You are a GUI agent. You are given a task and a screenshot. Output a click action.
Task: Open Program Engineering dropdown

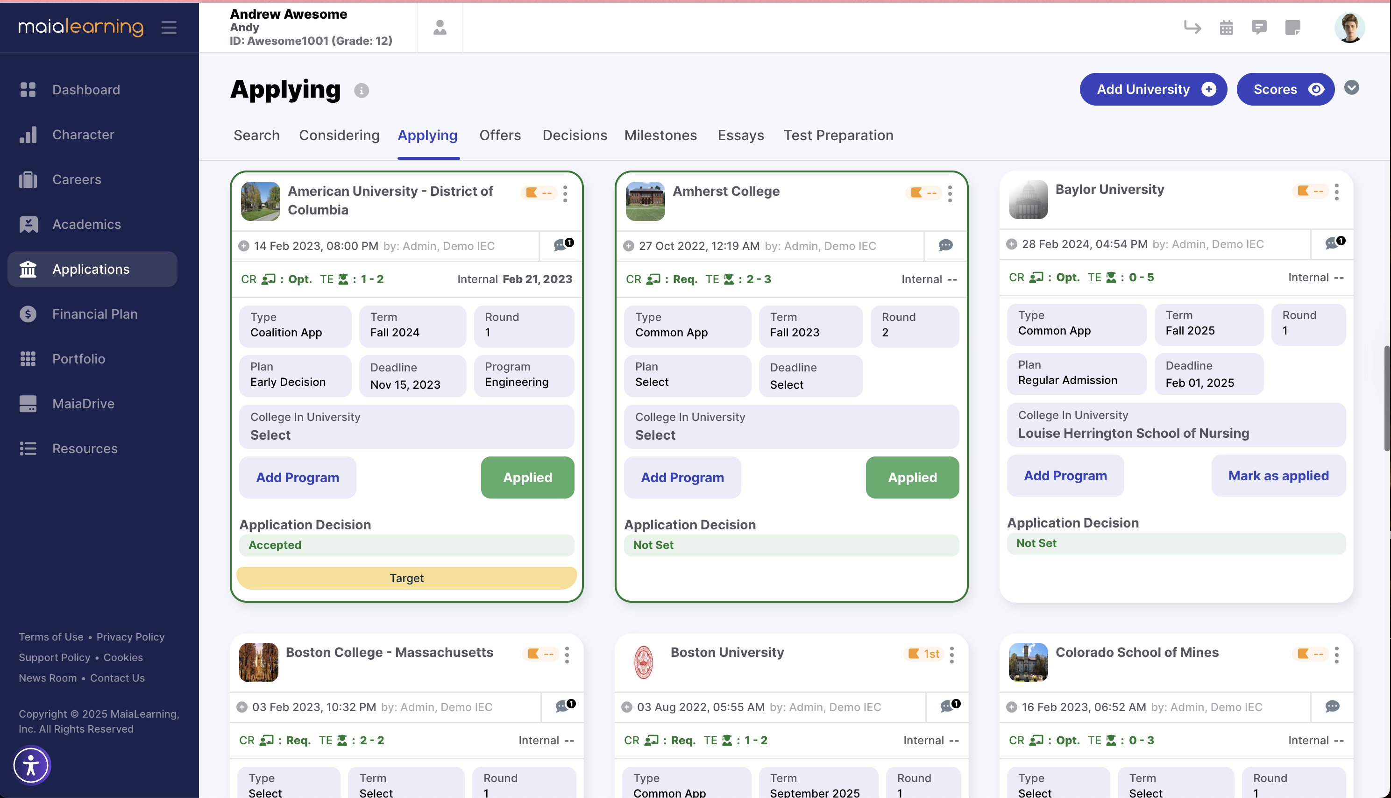[x=524, y=376]
